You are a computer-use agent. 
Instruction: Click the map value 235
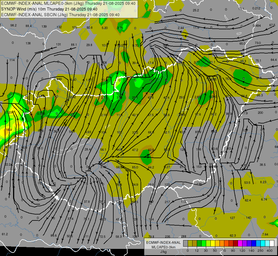coord(168,237)
